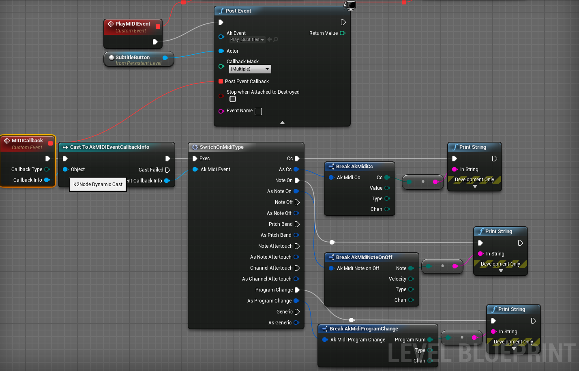Click use-selected-asset arrow icon next to Play_Subtitles
The height and width of the screenshot is (371, 579).
point(270,40)
